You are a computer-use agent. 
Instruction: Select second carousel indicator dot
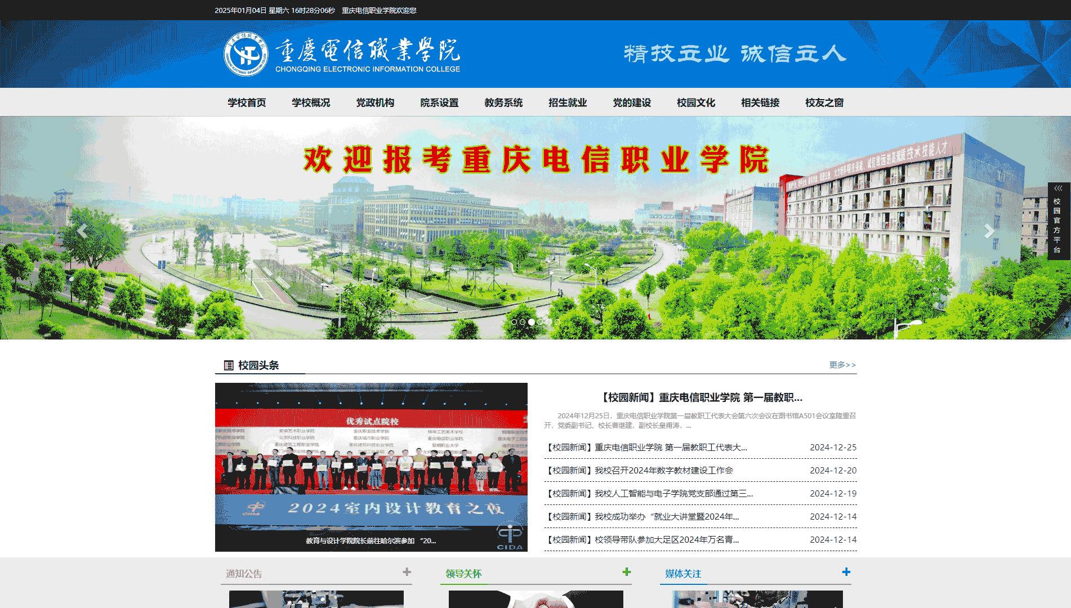coord(523,322)
